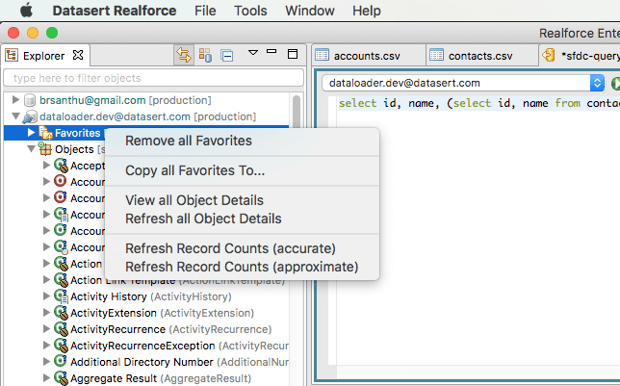Open the Tools menu
The height and width of the screenshot is (386, 620).
[250, 11]
